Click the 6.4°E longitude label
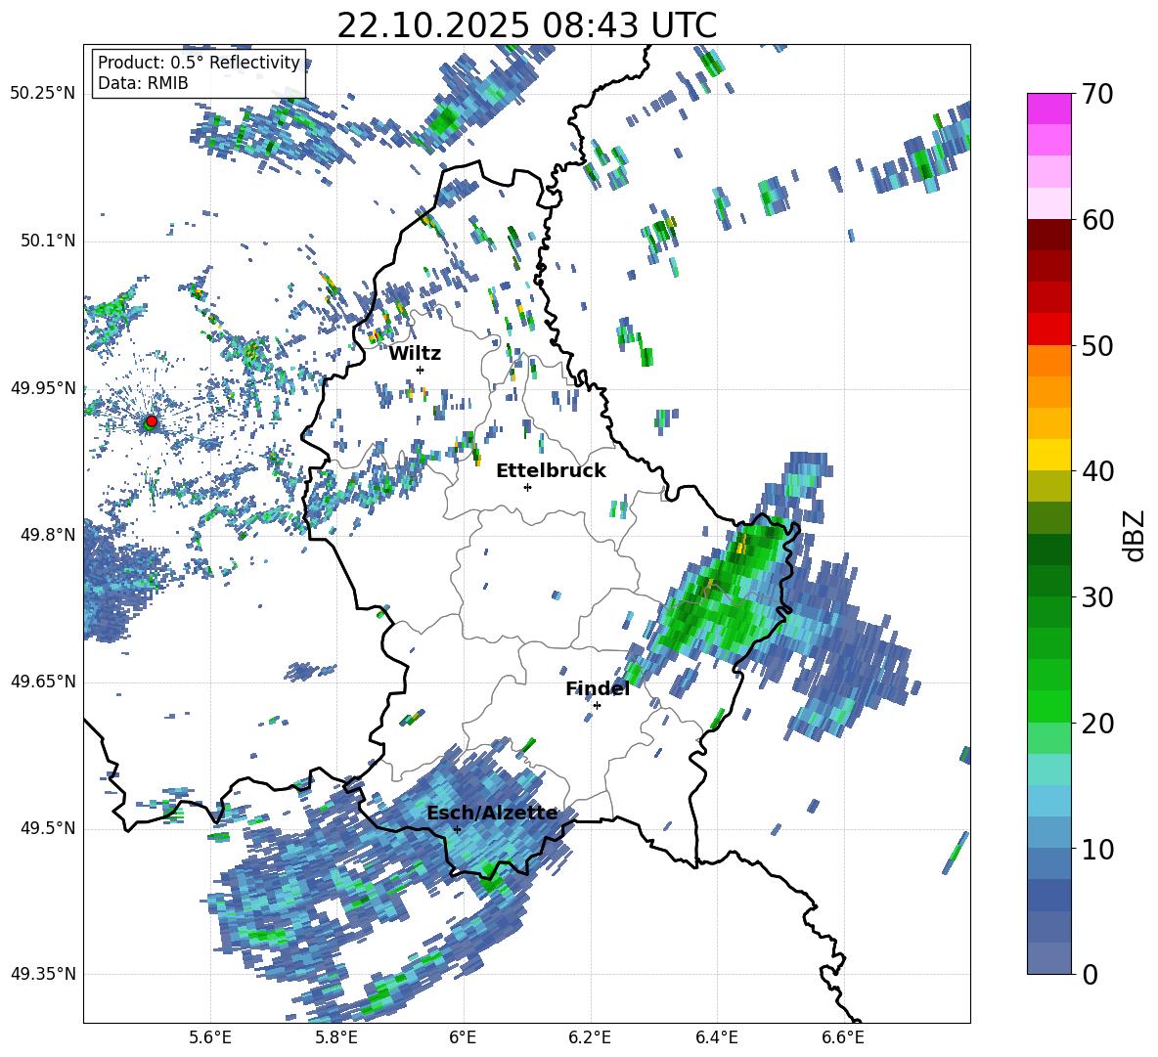Image resolution: width=1158 pixels, height=1057 pixels. (x=716, y=1037)
